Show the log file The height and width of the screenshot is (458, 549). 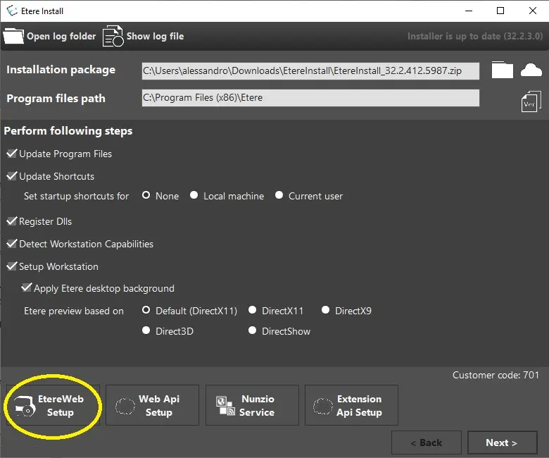[x=144, y=36]
